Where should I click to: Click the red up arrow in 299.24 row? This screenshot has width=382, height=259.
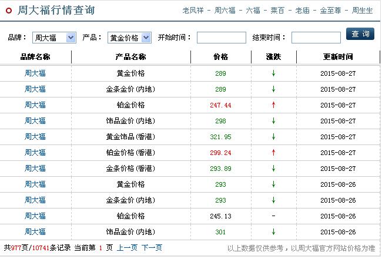(274, 152)
